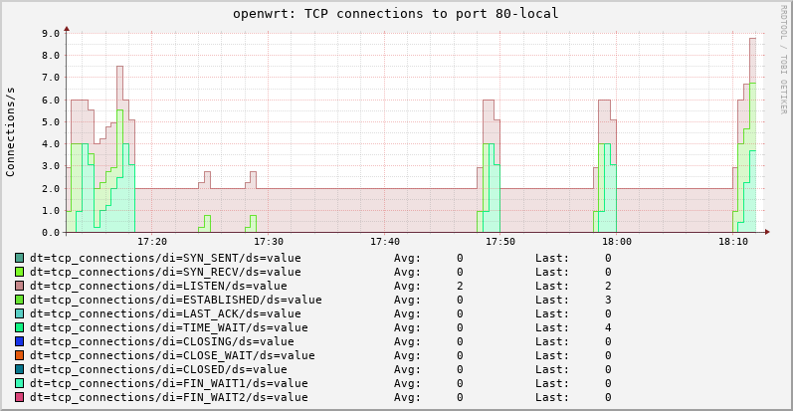
Task: Click the 17:20 time axis label
Action: click(x=152, y=242)
